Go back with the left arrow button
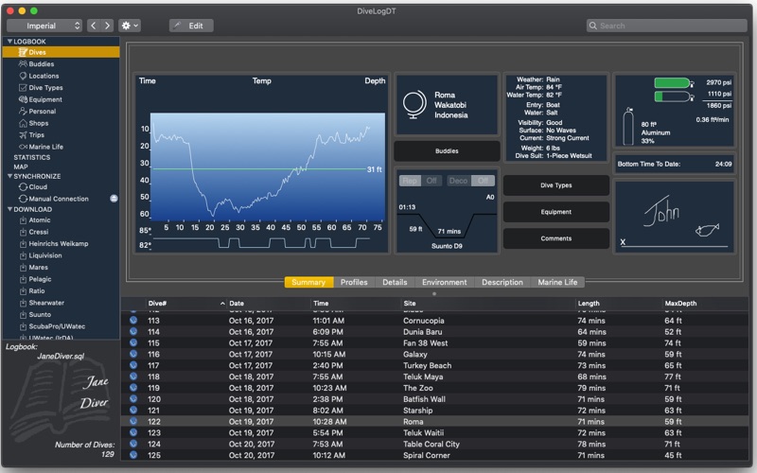This screenshot has width=757, height=473. pos(93,26)
